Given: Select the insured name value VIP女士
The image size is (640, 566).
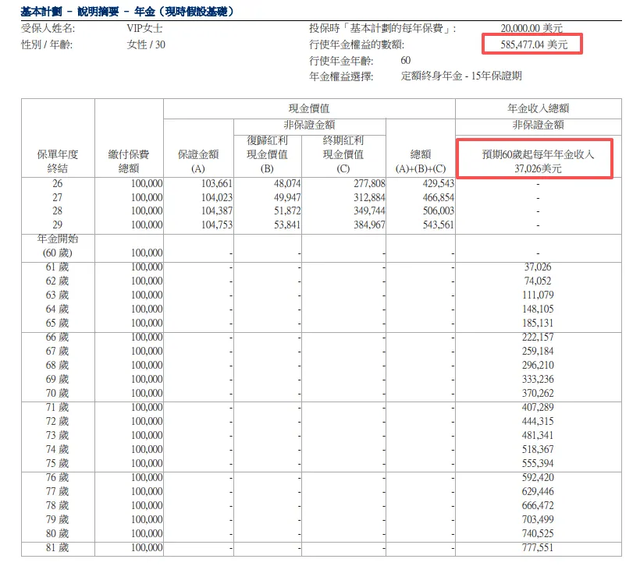Looking at the screenshot, I should point(144,28).
